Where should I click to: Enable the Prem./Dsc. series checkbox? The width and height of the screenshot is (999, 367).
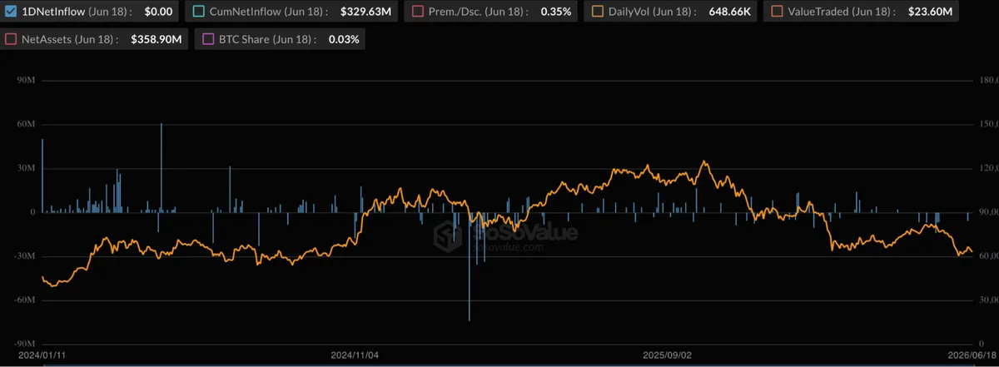[x=416, y=12]
